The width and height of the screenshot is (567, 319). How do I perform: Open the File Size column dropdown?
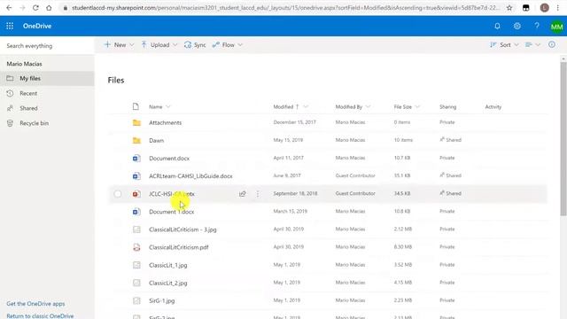click(x=417, y=106)
